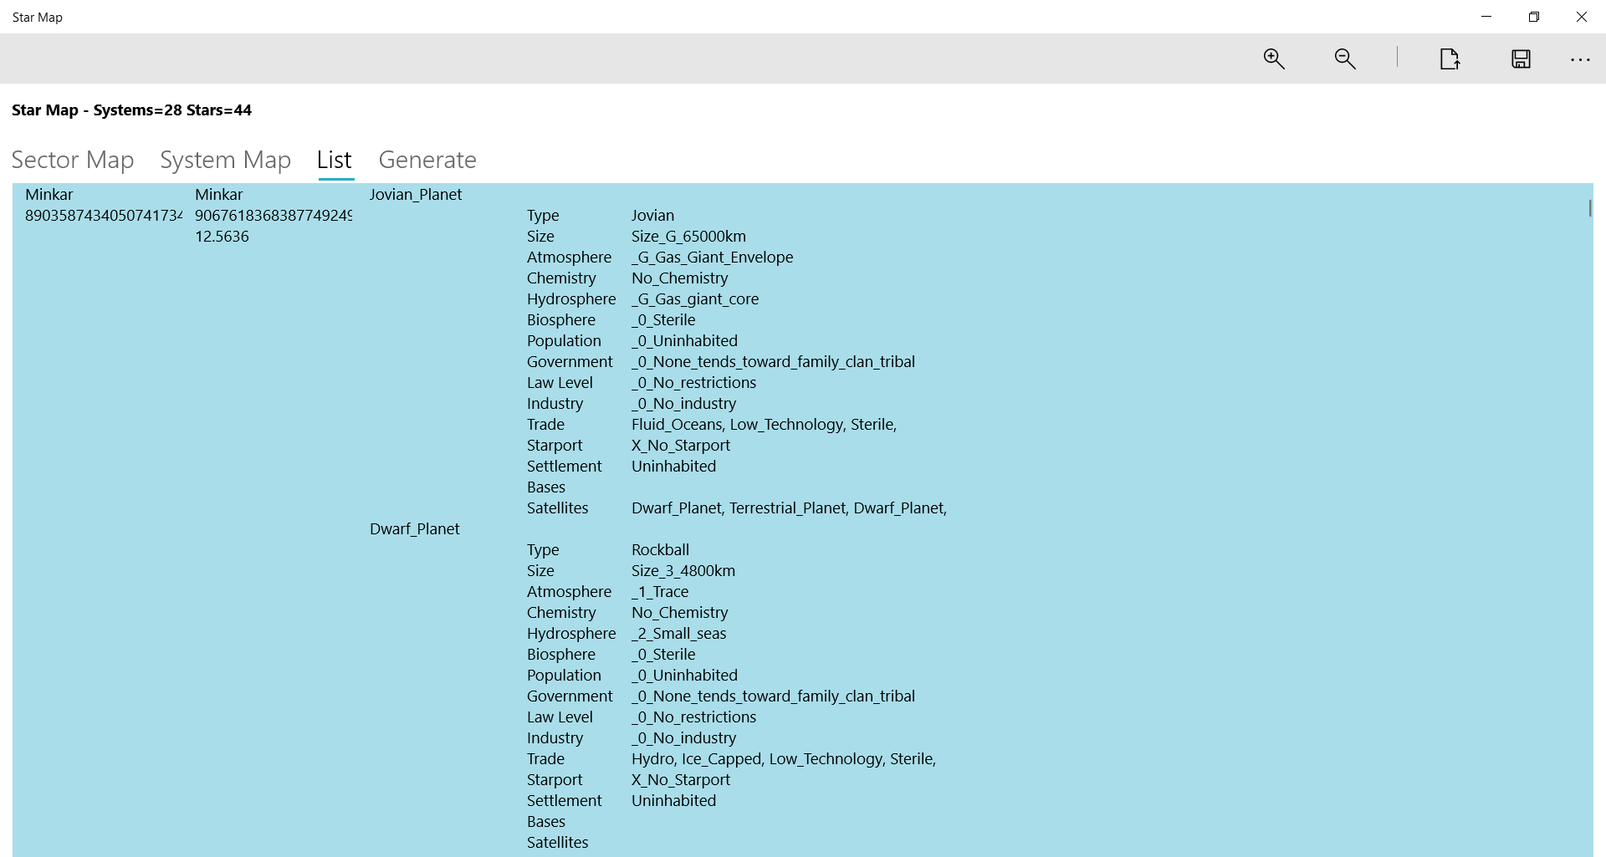The image size is (1606, 857).
Task: Minimize the Star Map window
Action: [x=1486, y=17]
